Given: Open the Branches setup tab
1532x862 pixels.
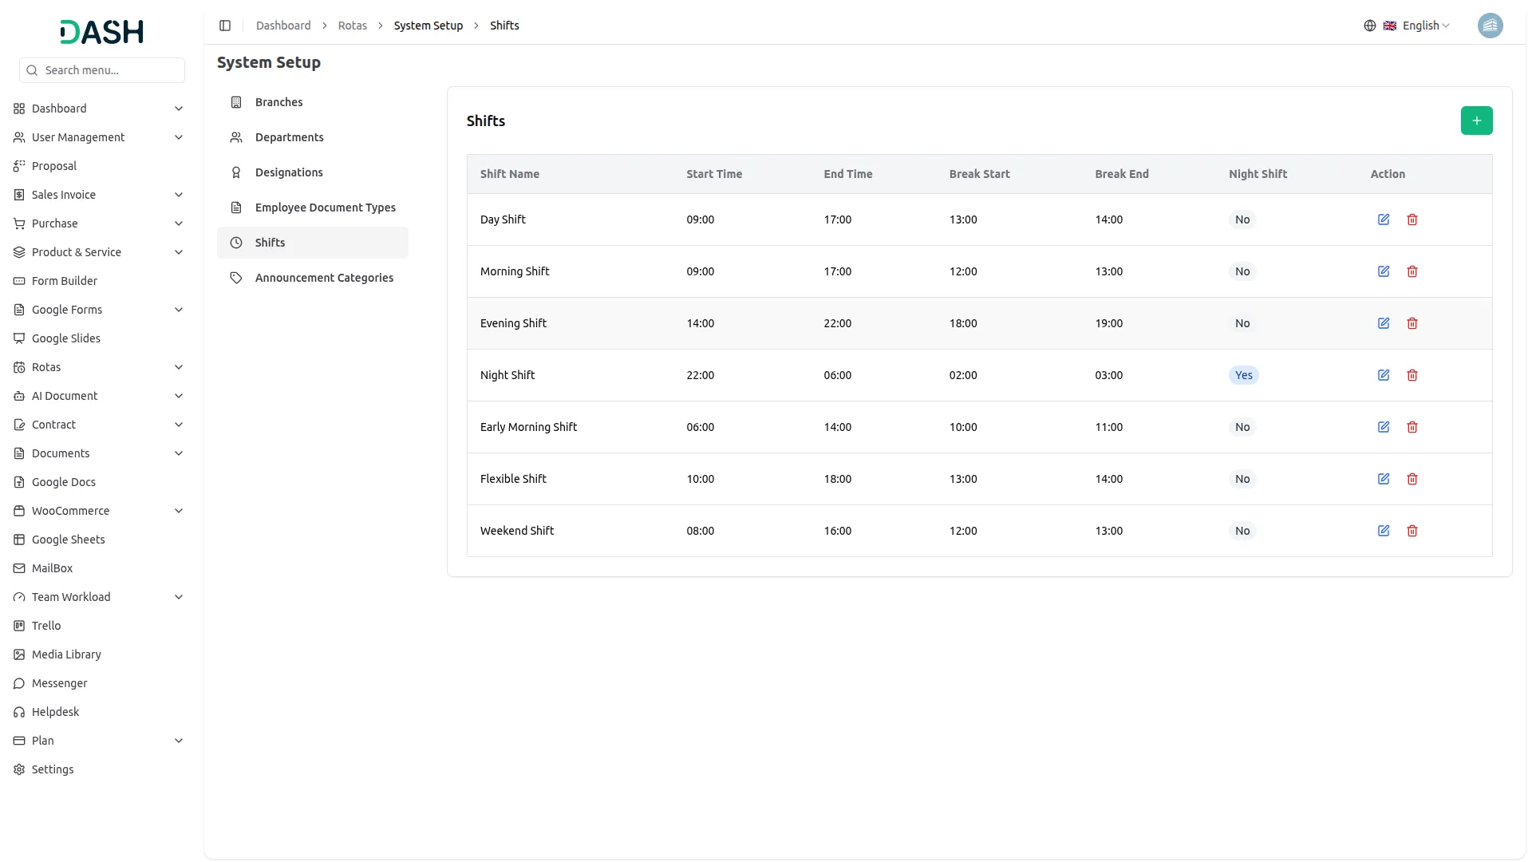Looking at the screenshot, I should click(278, 102).
